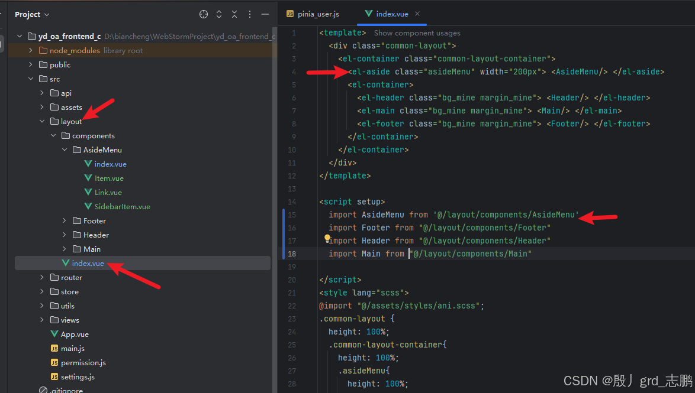
Task: Expand the public folder
Action: (31, 64)
